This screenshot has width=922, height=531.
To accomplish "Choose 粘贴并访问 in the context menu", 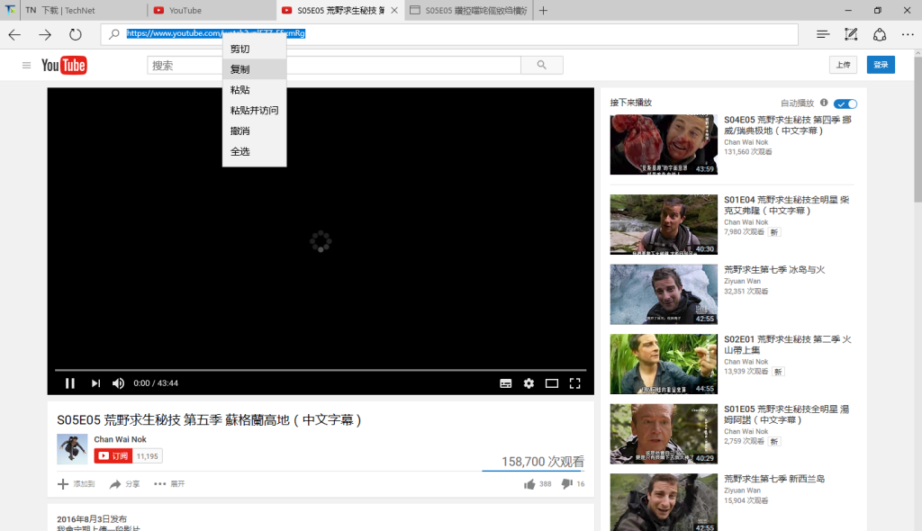I will coord(255,111).
